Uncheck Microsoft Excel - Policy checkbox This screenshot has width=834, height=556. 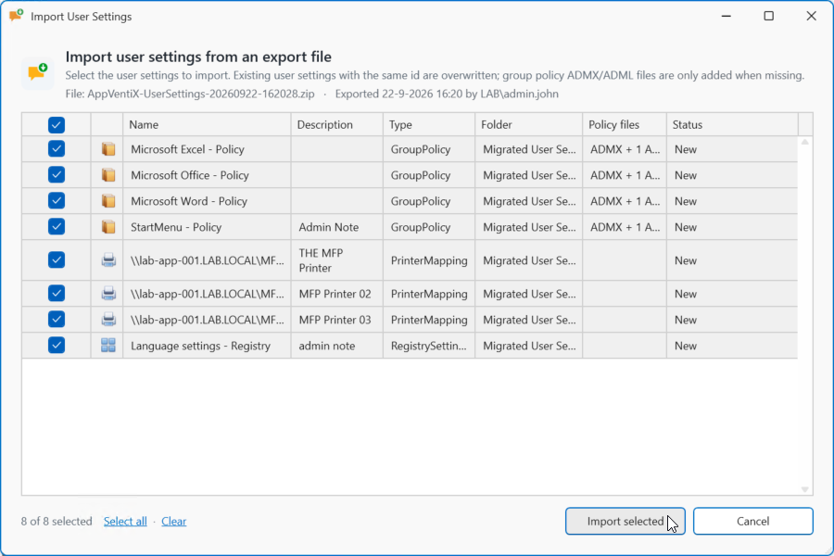click(57, 149)
